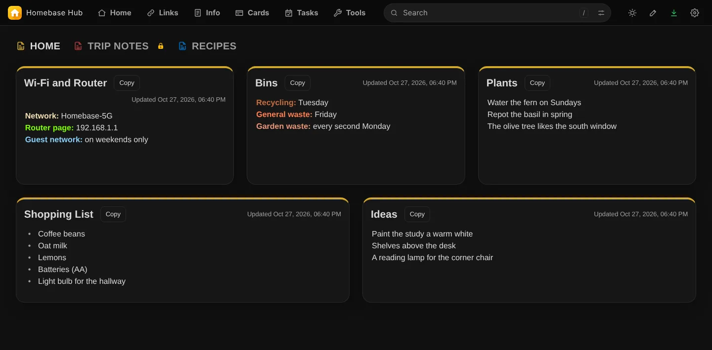Click the Coffee beans list item

[x=61, y=234]
